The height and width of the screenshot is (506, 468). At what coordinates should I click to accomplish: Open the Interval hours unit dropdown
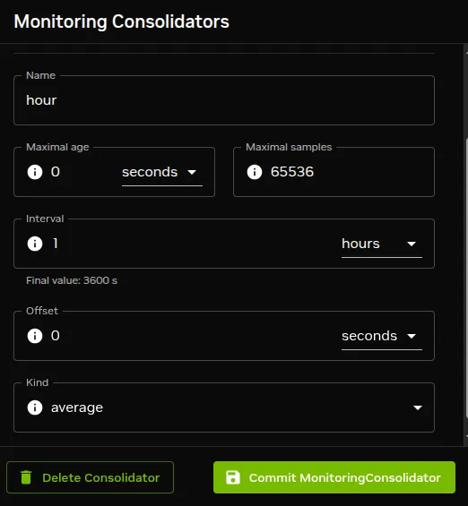382,244
